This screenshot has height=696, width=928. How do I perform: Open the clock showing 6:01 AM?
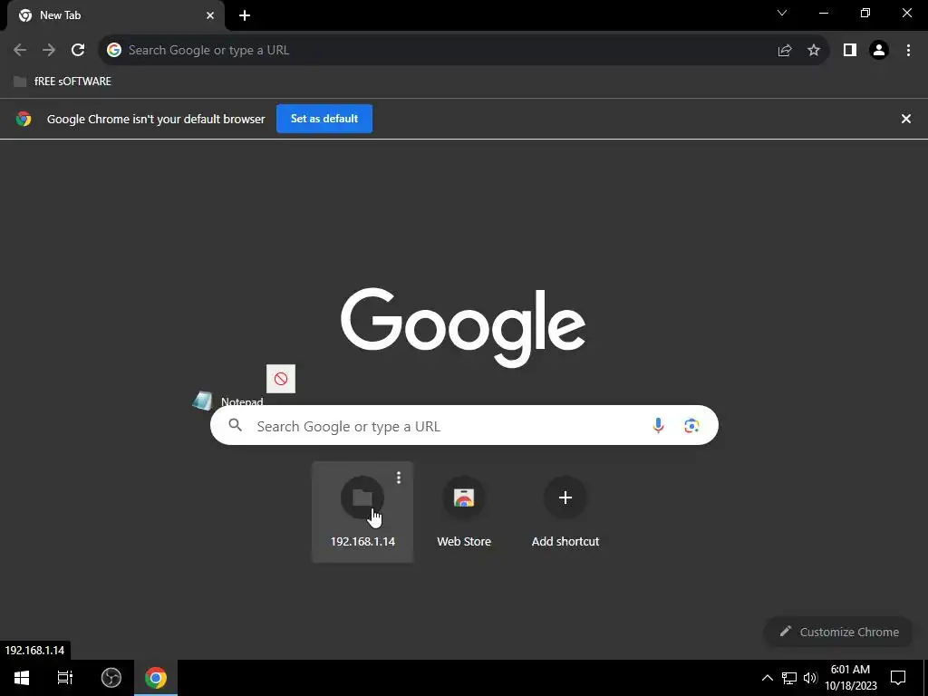850,678
